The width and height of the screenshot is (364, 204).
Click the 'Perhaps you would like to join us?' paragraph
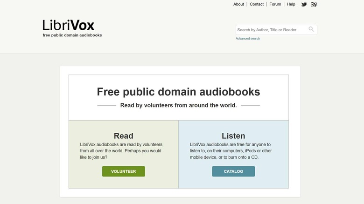[x=121, y=151]
